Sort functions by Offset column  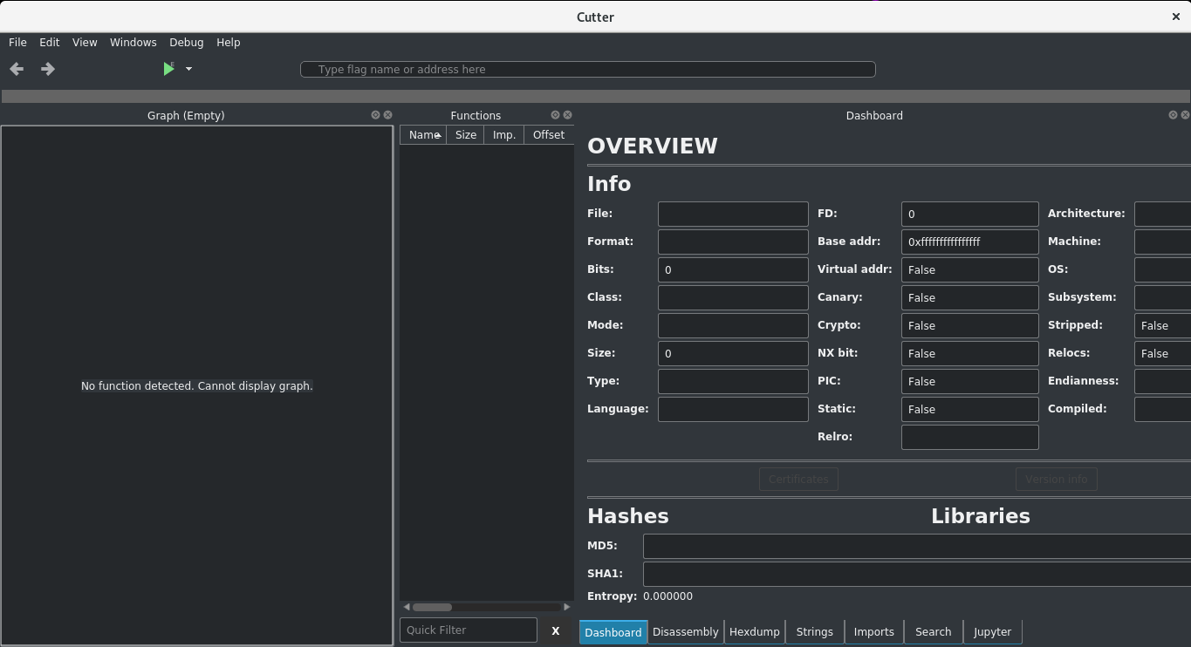pos(549,135)
